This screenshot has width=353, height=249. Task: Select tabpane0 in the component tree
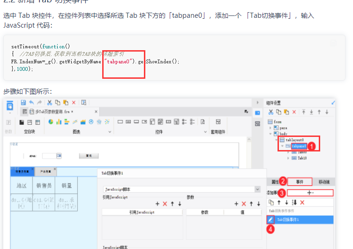[299, 146]
